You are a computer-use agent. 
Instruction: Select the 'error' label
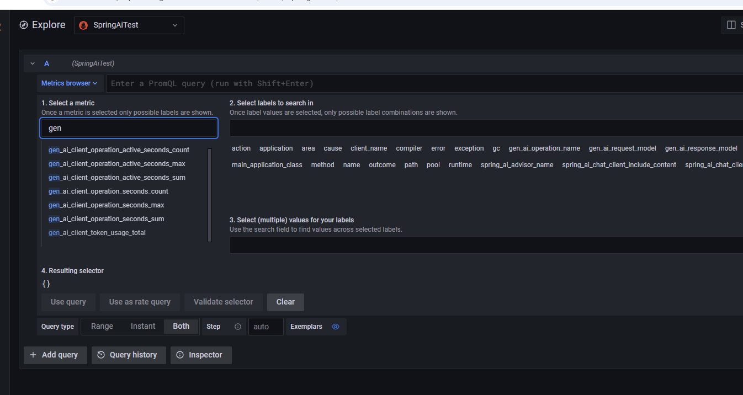coord(438,148)
